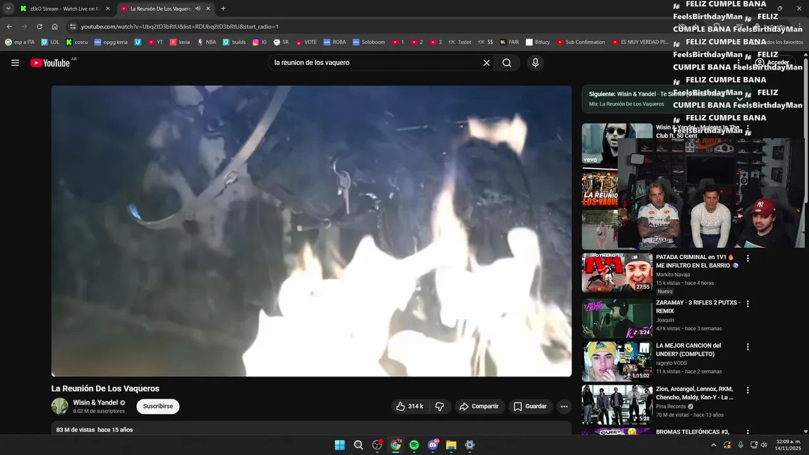Viewport: 809px width, 455px height.
Task: Open Discord from the taskbar
Action: [x=433, y=445]
